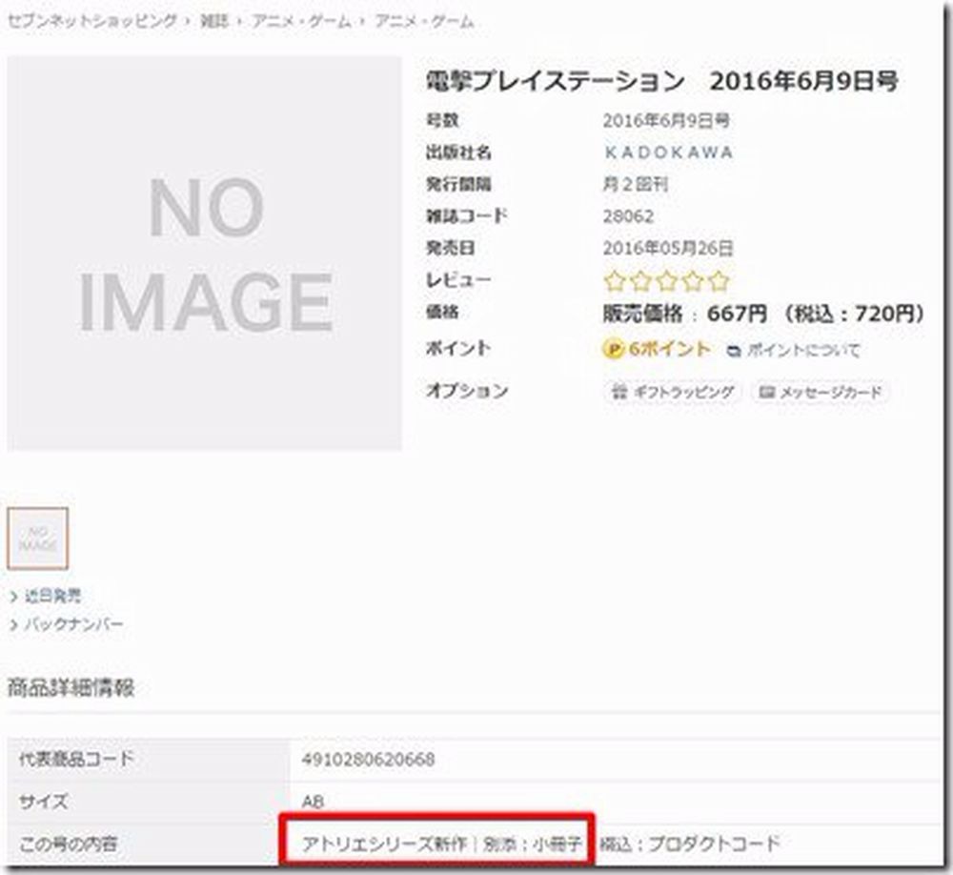Click the last アニメ・ゲーム breadcrumb
Screen dimensions: 953x875
coord(424,21)
